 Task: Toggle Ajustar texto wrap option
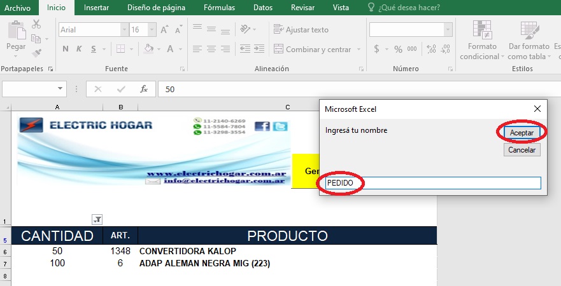301,30
